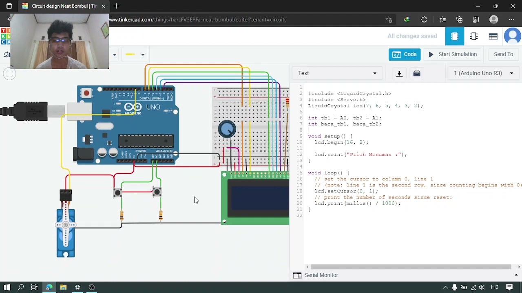This screenshot has height=293, width=522.
Task: Click the Zoom to fit icon
Action: [x=10, y=74]
